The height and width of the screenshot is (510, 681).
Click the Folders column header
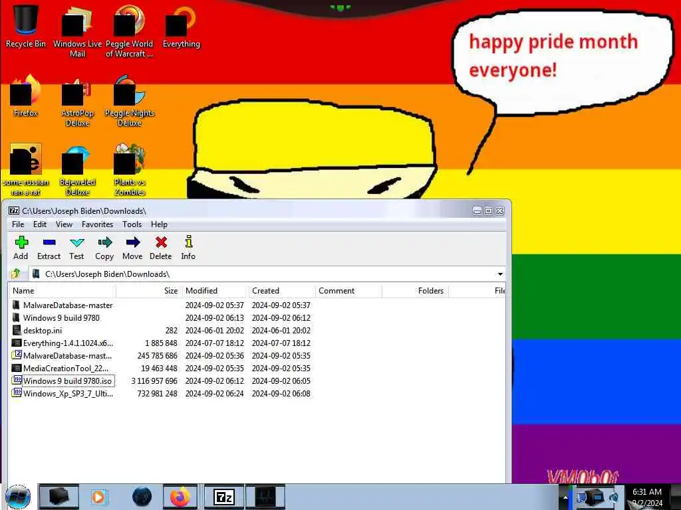point(415,291)
